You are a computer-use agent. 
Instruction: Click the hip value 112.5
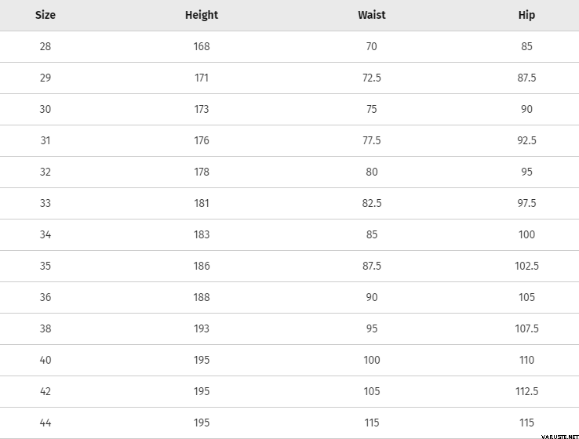click(x=526, y=391)
